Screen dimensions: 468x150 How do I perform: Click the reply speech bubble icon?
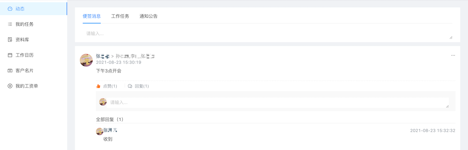click(130, 86)
